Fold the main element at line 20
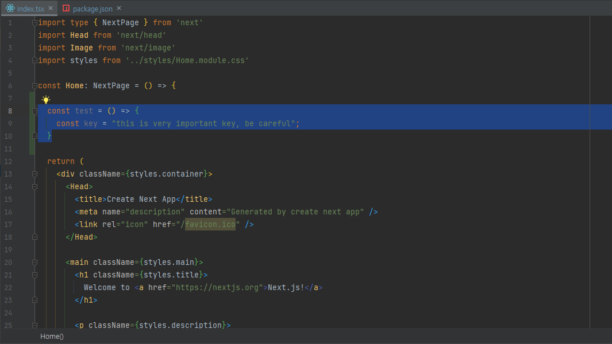Screen dimensions: 612x344 coord(35,263)
